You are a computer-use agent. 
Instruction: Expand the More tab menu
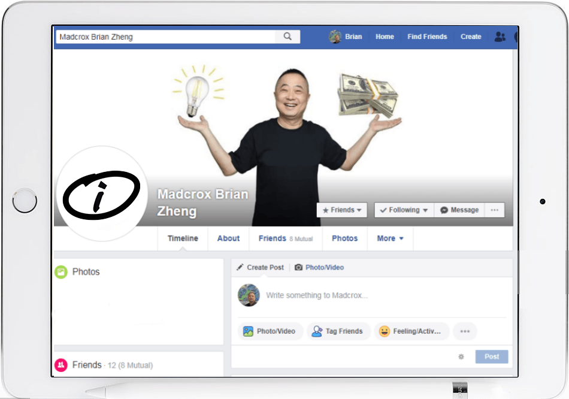pos(390,238)
